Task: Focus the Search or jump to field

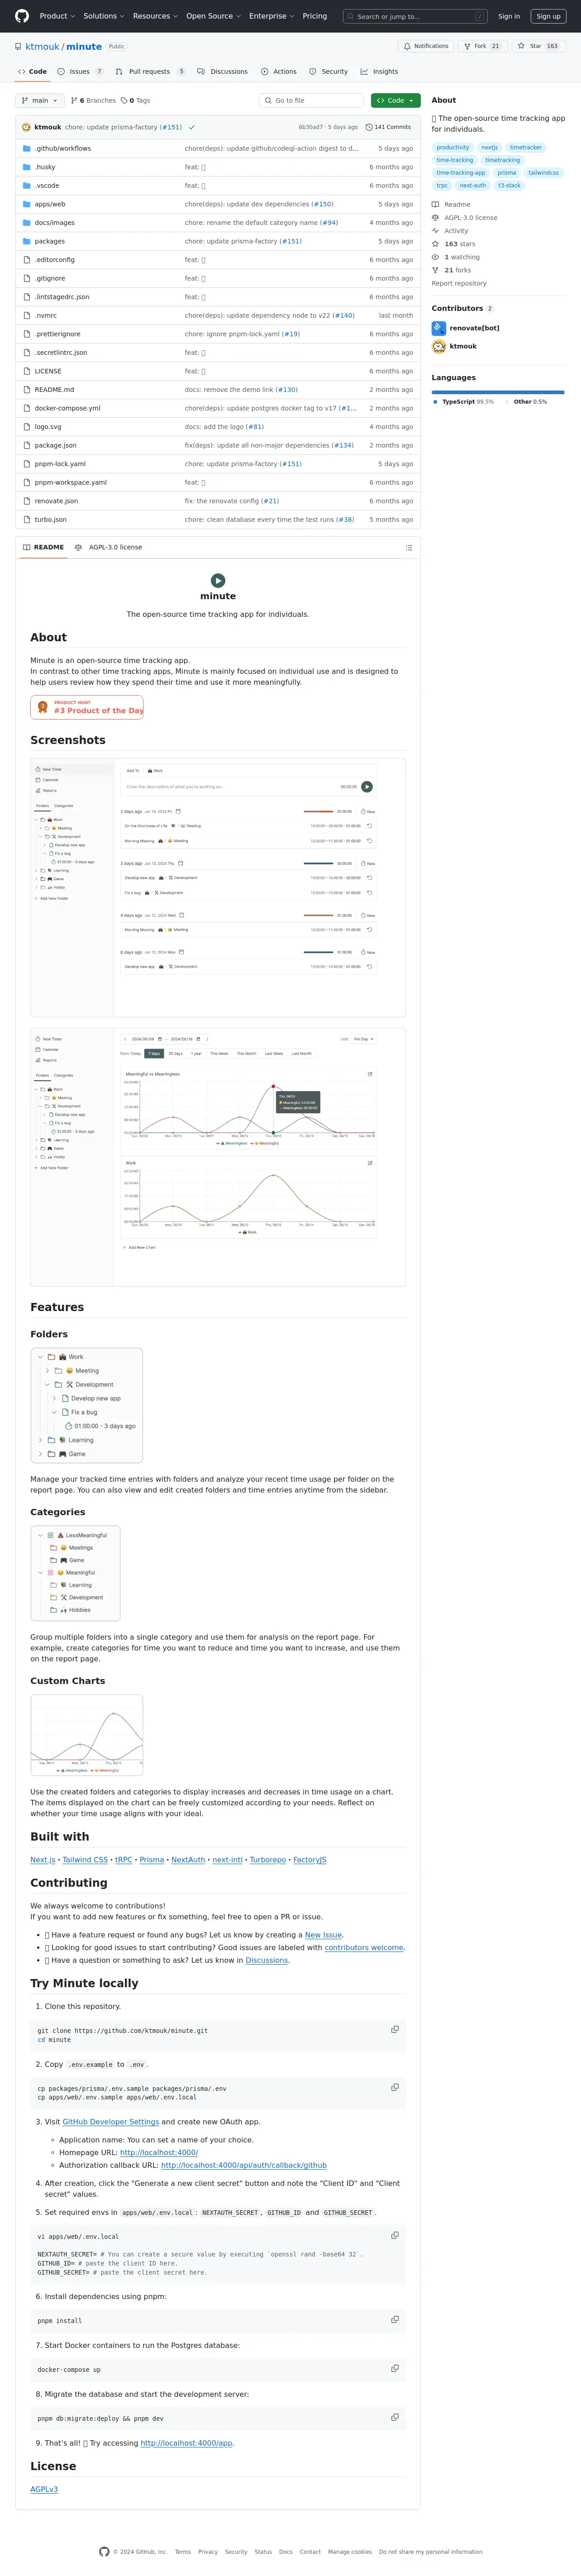Action: coord(416,16)
